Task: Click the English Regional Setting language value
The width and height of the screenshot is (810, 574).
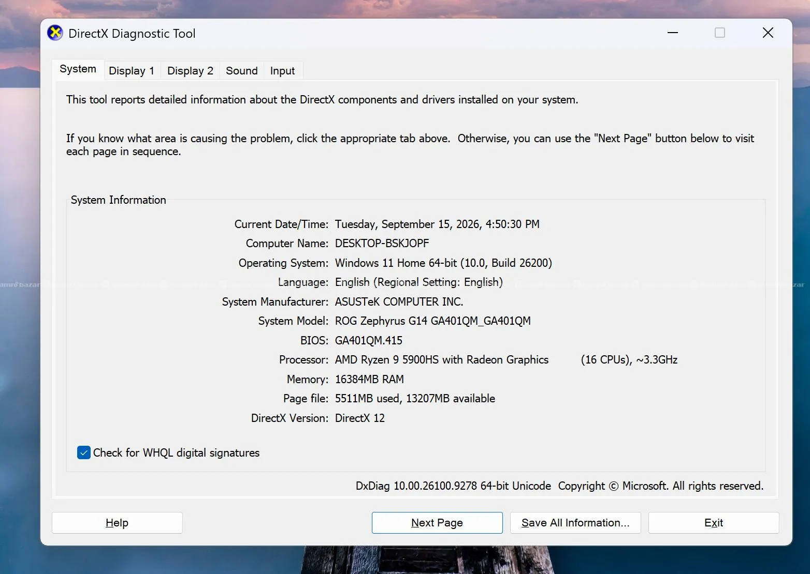Action: point(419,282)
